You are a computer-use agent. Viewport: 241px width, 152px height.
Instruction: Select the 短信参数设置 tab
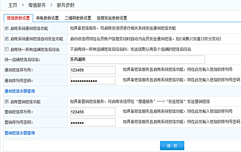coord(18,18)
